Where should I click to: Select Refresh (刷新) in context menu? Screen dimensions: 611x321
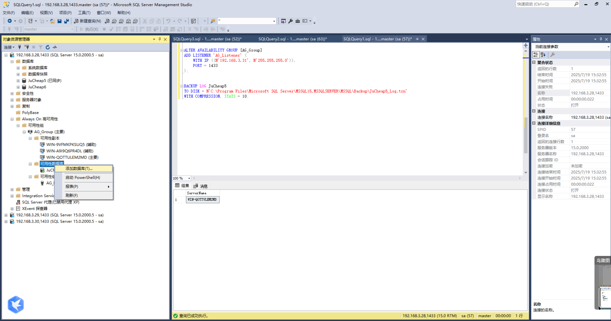tap(84, 195)
